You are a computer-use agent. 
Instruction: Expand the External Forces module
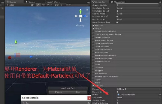pos(127,62)
